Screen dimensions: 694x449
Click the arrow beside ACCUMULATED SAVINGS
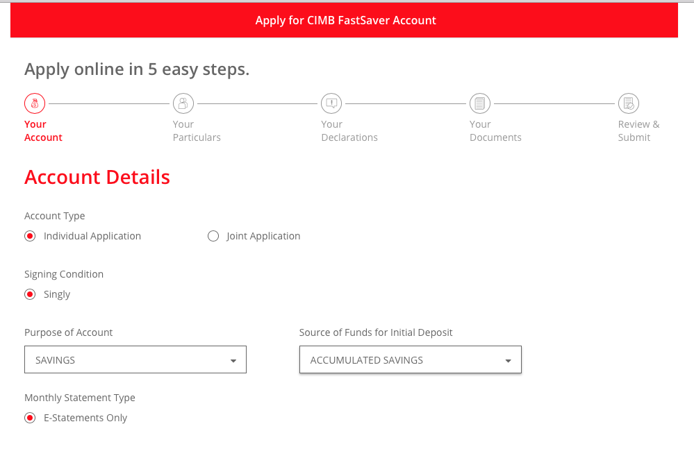click(x=508, y=361)
